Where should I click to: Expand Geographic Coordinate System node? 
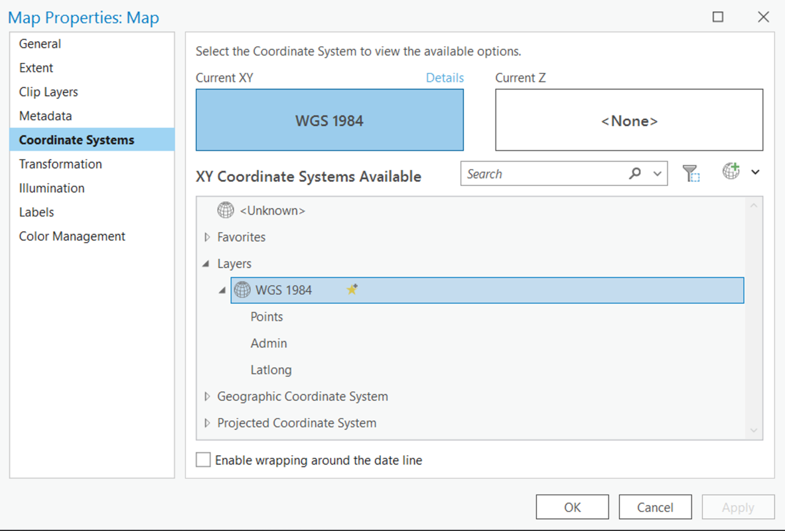206,396
